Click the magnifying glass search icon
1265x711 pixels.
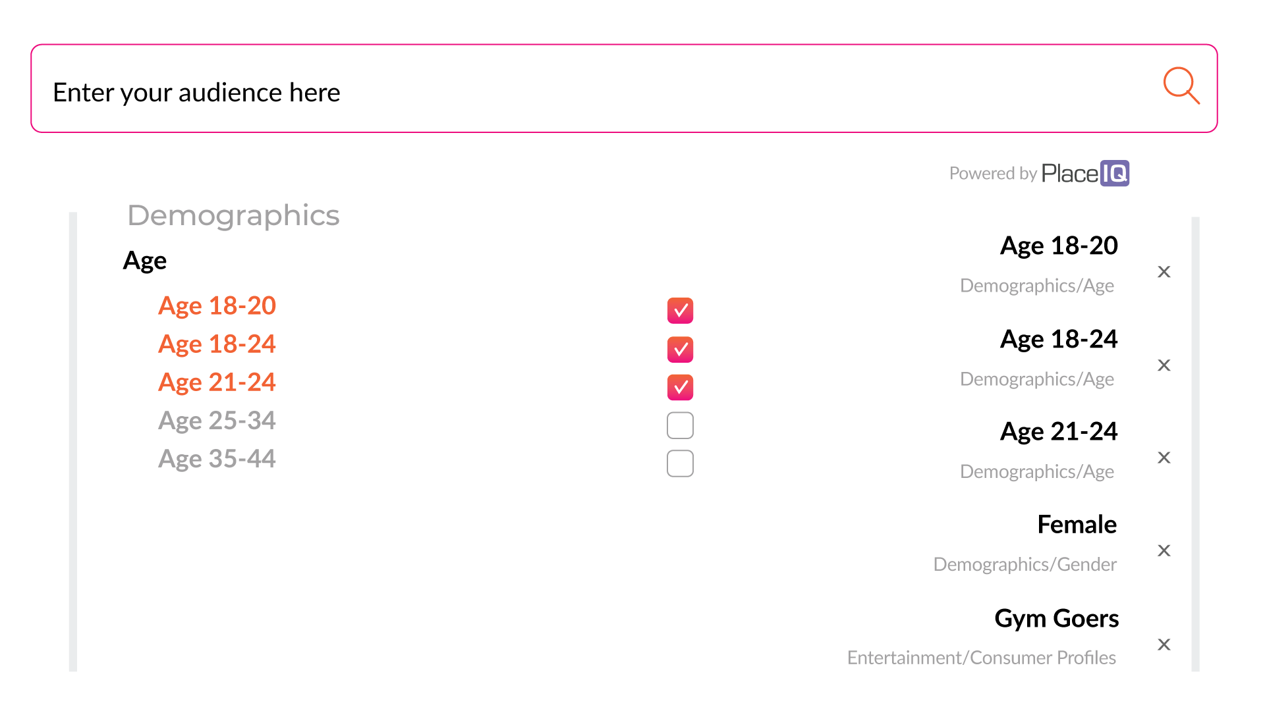(x=1181, y=86)
